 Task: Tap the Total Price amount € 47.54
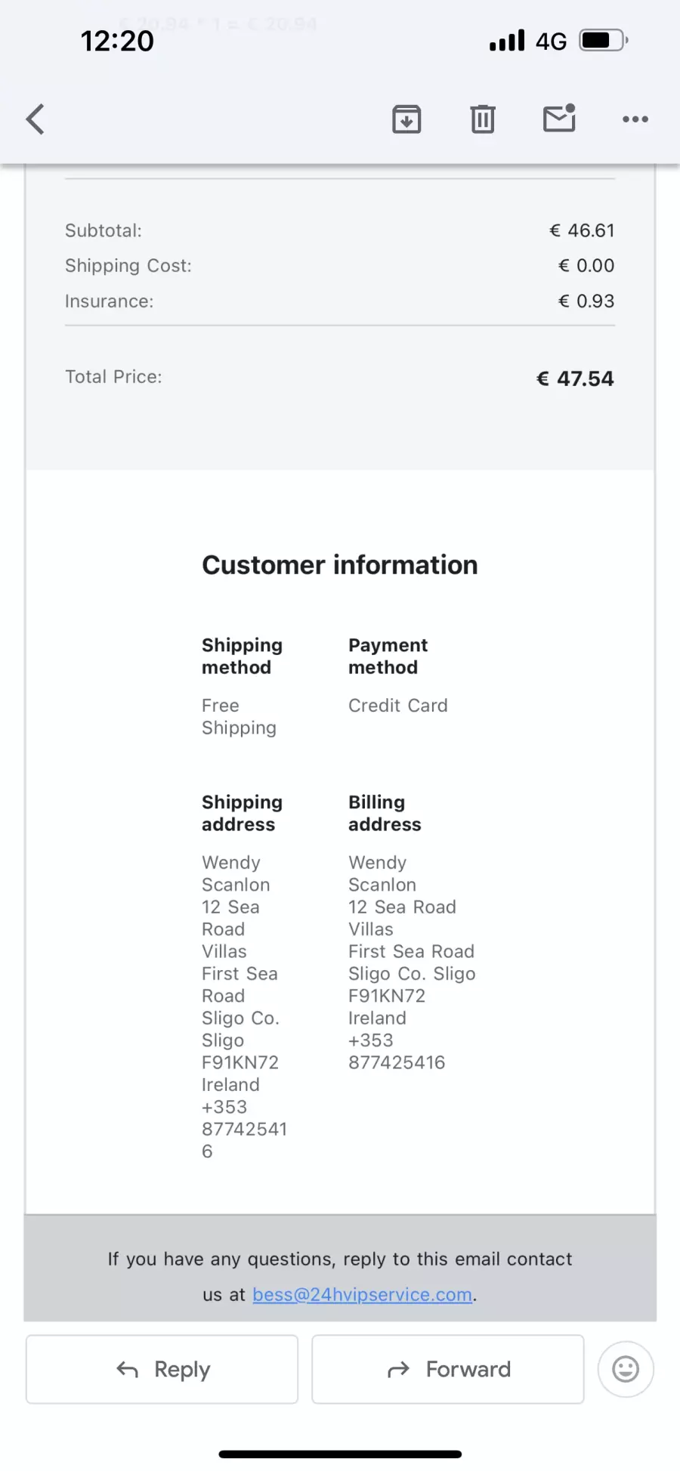575,379
